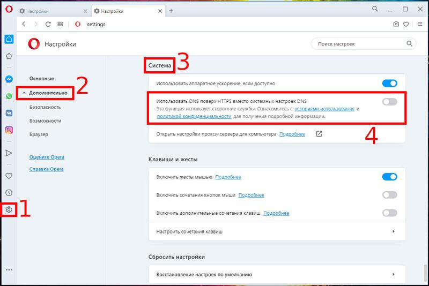Screen dimensions: 429x286
Task: Turn off mouse gestures toggle
Action: click(390, 177)
